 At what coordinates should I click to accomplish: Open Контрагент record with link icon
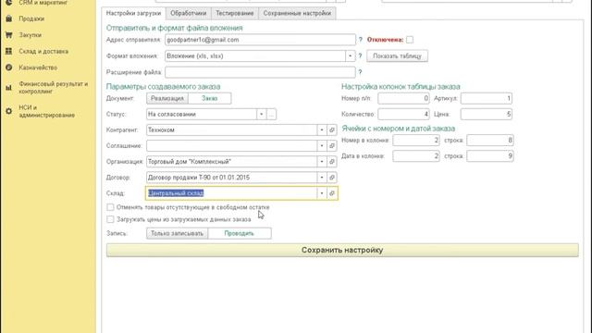point(332,129)
